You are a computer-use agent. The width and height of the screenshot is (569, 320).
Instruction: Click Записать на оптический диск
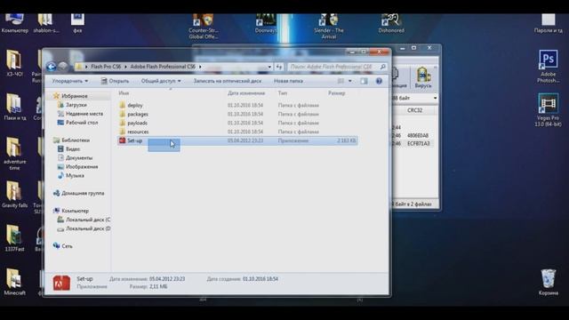228,81
